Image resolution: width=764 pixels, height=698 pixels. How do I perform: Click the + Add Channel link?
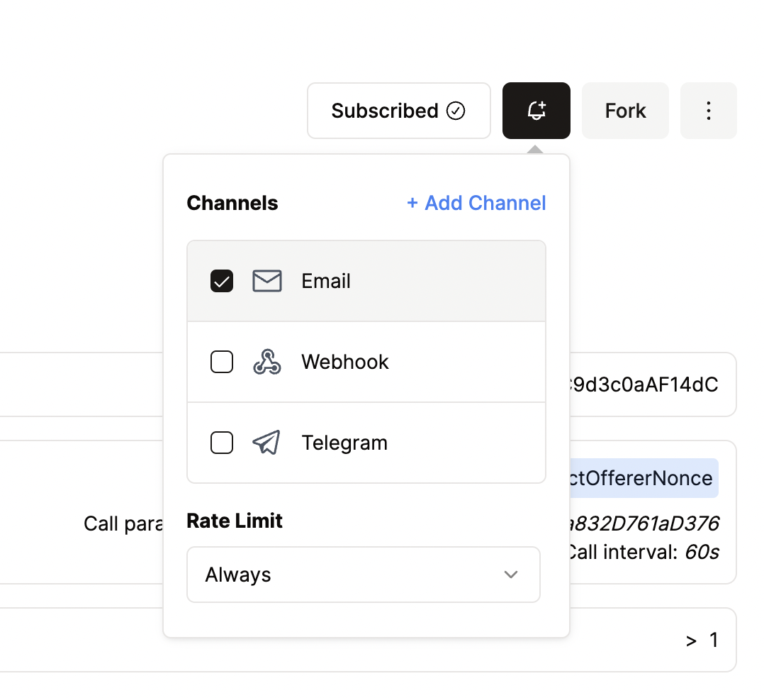point(476,204)
